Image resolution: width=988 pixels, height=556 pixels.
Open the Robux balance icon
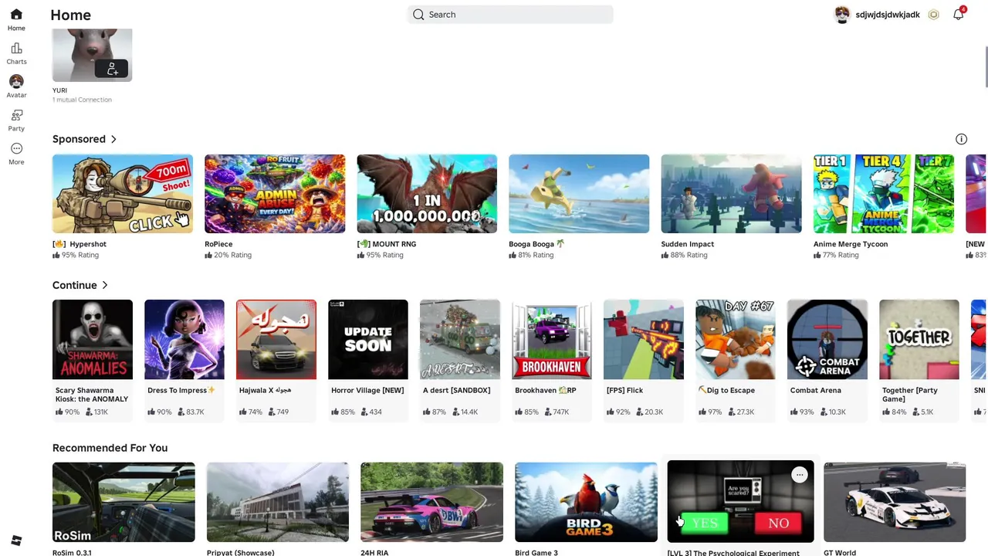click(934, 15)
